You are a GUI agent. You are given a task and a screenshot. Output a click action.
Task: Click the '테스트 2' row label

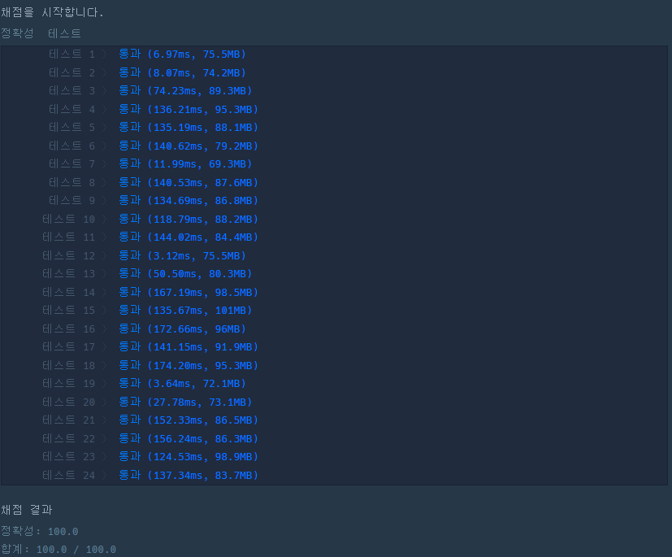point(72,72)
